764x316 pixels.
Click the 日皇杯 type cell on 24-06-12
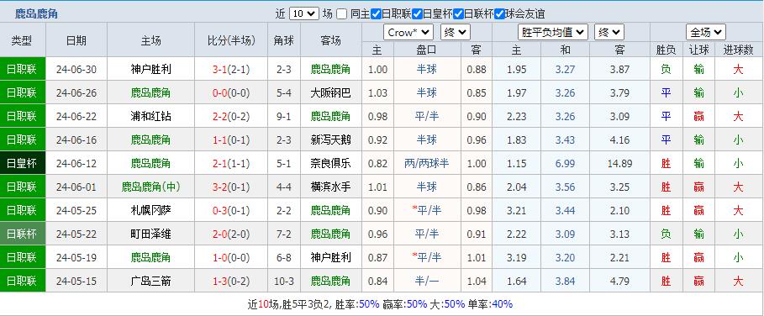pos(23,163)
